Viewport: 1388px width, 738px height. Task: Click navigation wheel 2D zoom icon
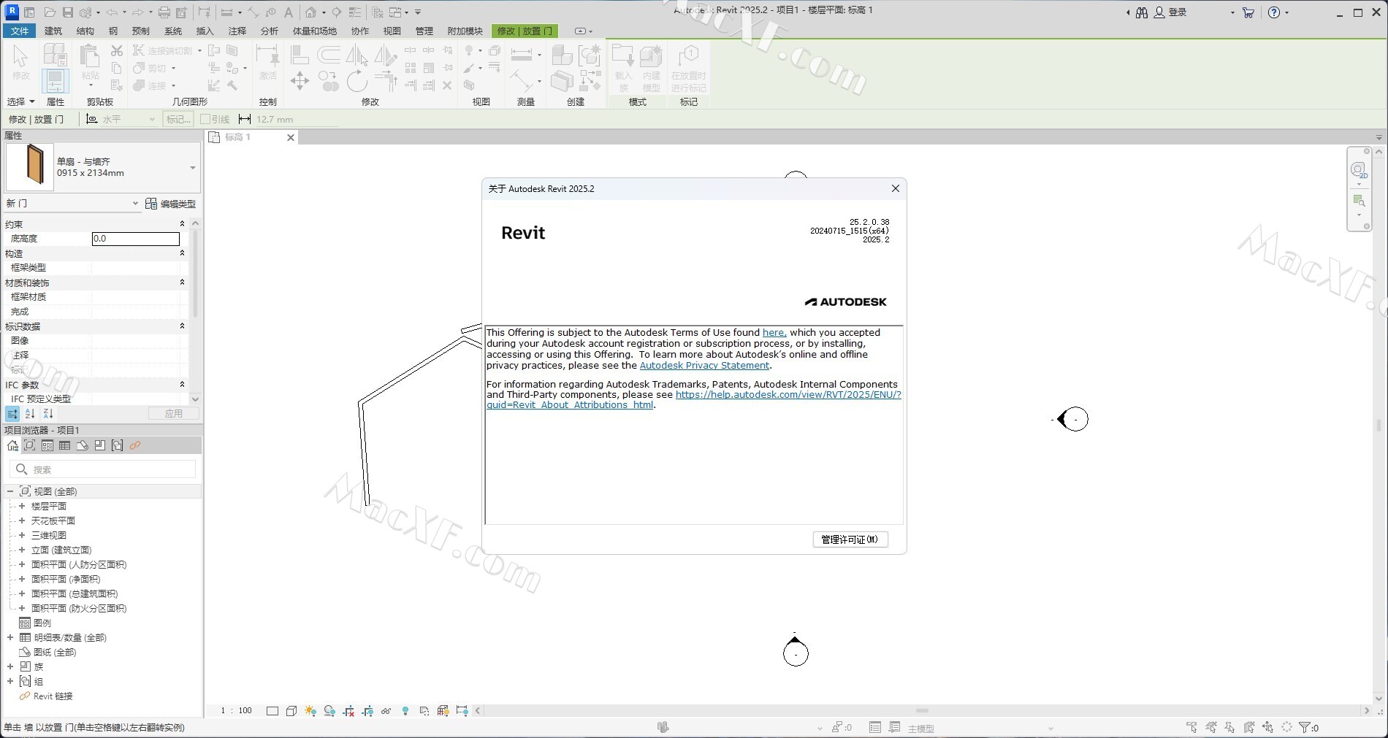pyautogui.click(x=1359, y=171)
